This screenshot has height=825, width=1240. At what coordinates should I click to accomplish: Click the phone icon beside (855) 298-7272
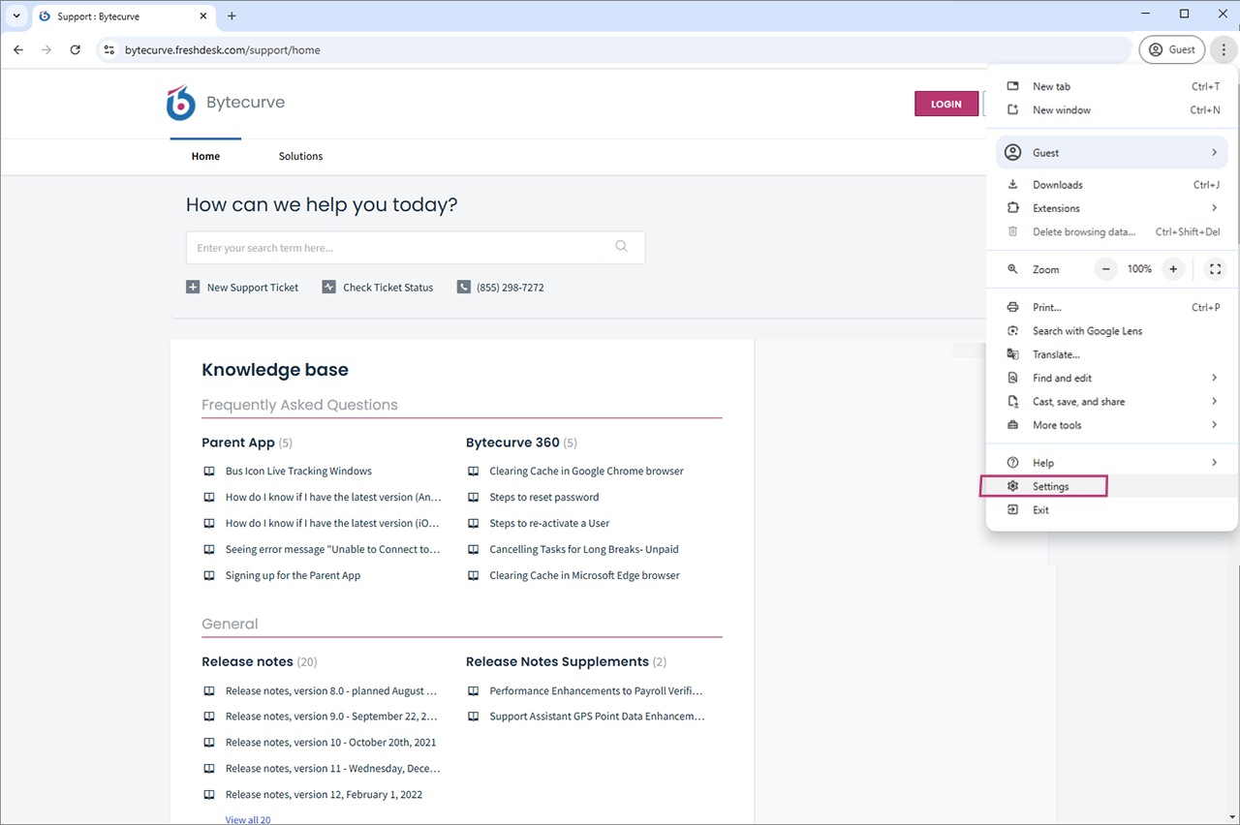[x=464, y=287]
